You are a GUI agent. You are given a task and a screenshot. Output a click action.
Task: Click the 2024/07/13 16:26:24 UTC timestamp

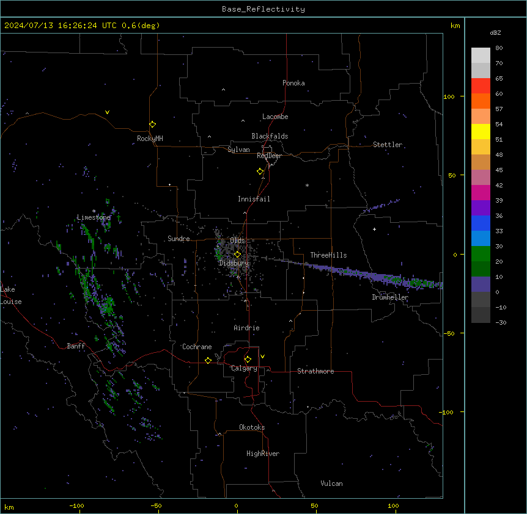pos(61,26)
